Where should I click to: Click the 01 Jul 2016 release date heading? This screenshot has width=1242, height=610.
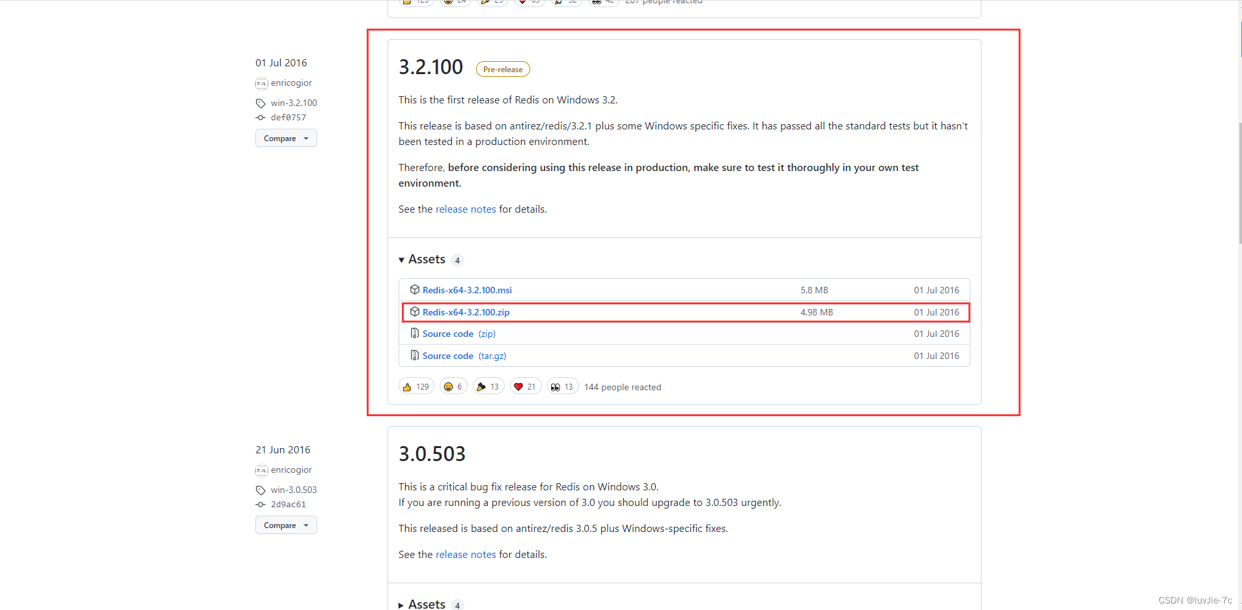click(x=281, y=63)
